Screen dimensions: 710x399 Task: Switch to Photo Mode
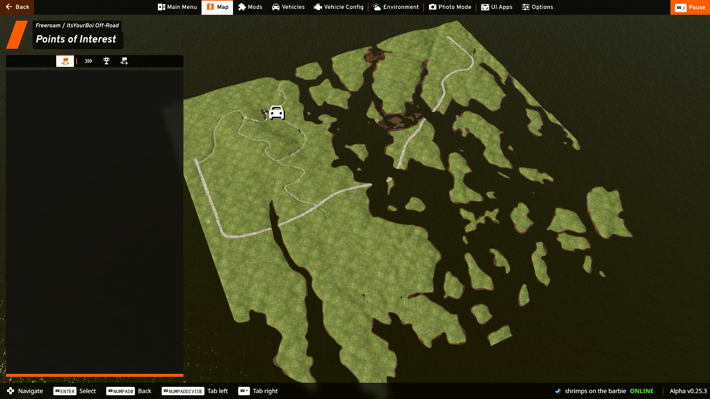pyautogui.click(x=450, y=7)
